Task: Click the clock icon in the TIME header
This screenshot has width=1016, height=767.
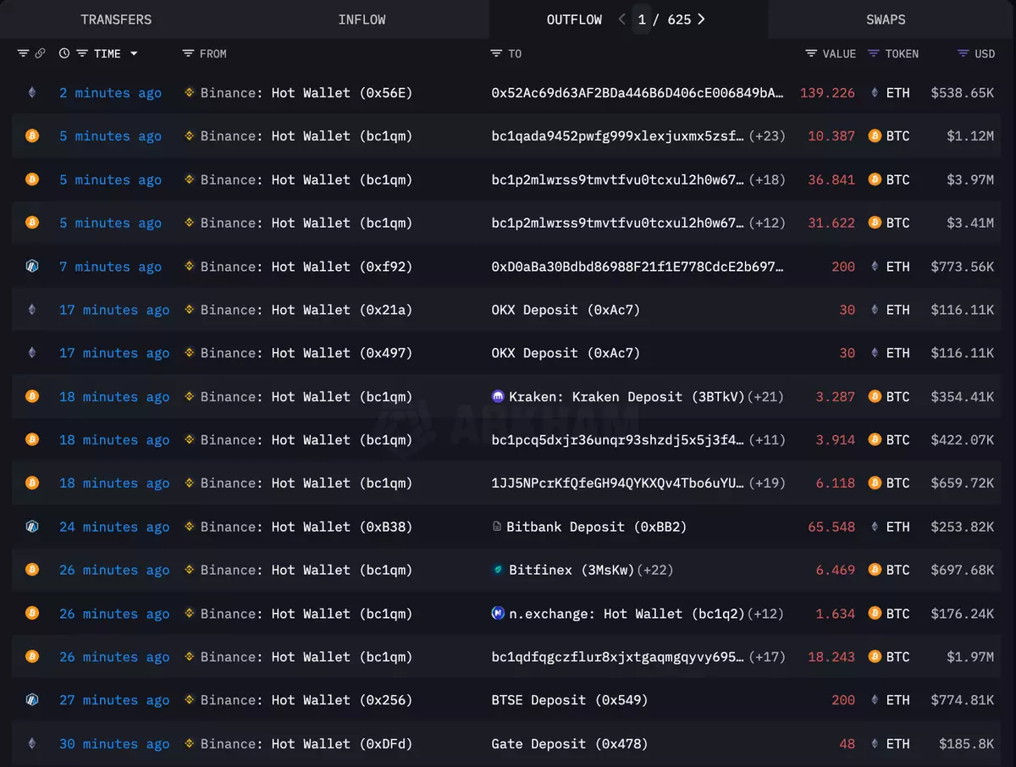Action: point(64,53)
